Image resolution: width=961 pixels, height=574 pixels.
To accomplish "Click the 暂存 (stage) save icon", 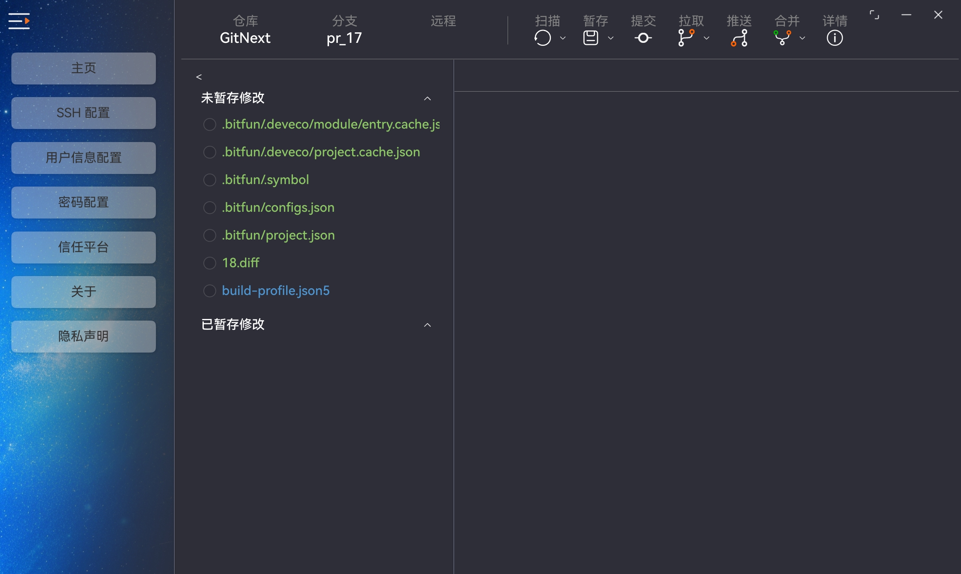I will pyautogui.click(x=590, y=38).
